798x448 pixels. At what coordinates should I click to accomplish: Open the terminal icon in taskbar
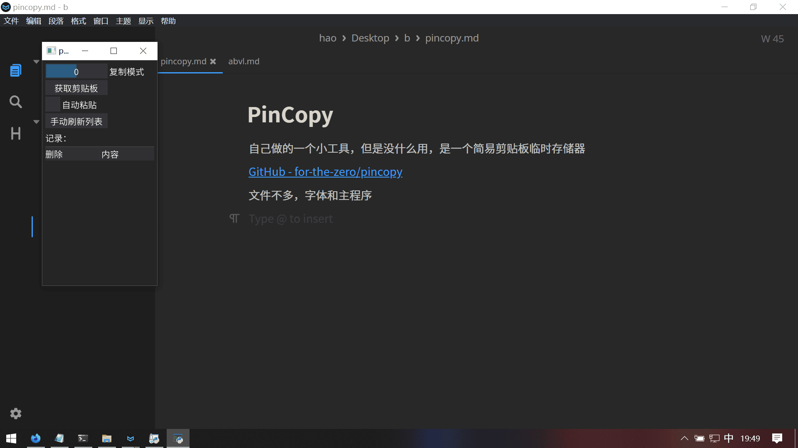(83, 438)
